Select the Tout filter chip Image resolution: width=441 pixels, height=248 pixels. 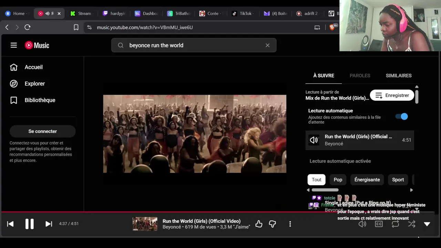316,180
